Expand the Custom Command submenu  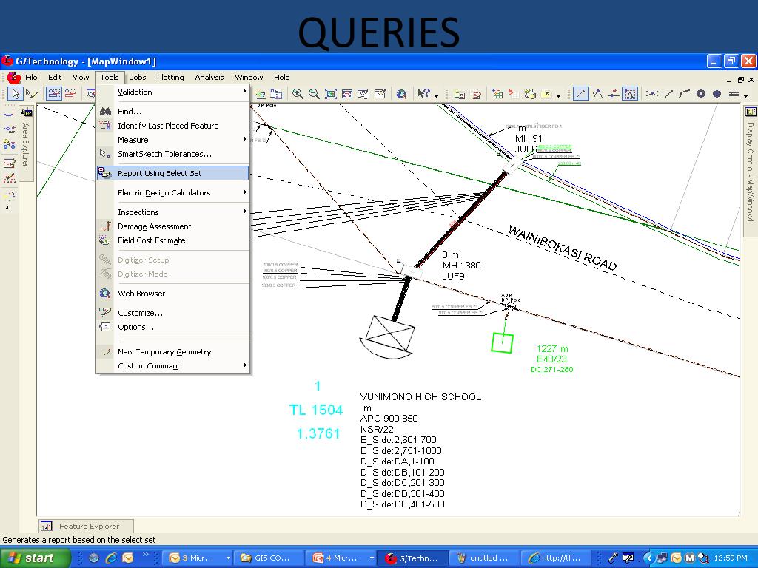173,365
